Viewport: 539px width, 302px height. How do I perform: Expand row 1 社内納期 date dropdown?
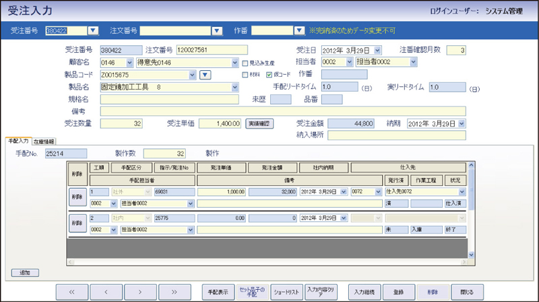(344, 191)
